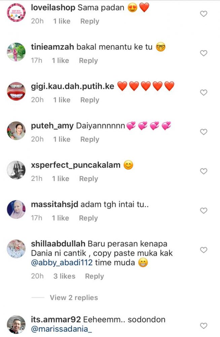Reply to tinieamzah's comment
Viewport: 220px width, 337px height.
(88, 61)
